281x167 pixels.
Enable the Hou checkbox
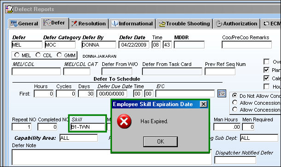click(x=266, y=86)
